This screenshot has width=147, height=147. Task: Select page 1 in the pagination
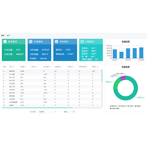[55, 112]
